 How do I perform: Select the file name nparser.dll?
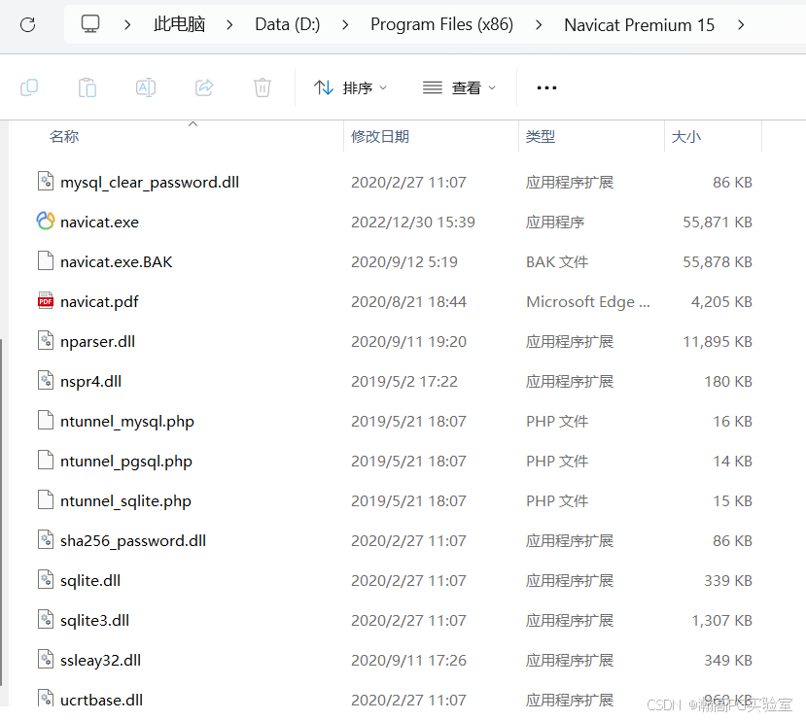[x=97, y=341]
